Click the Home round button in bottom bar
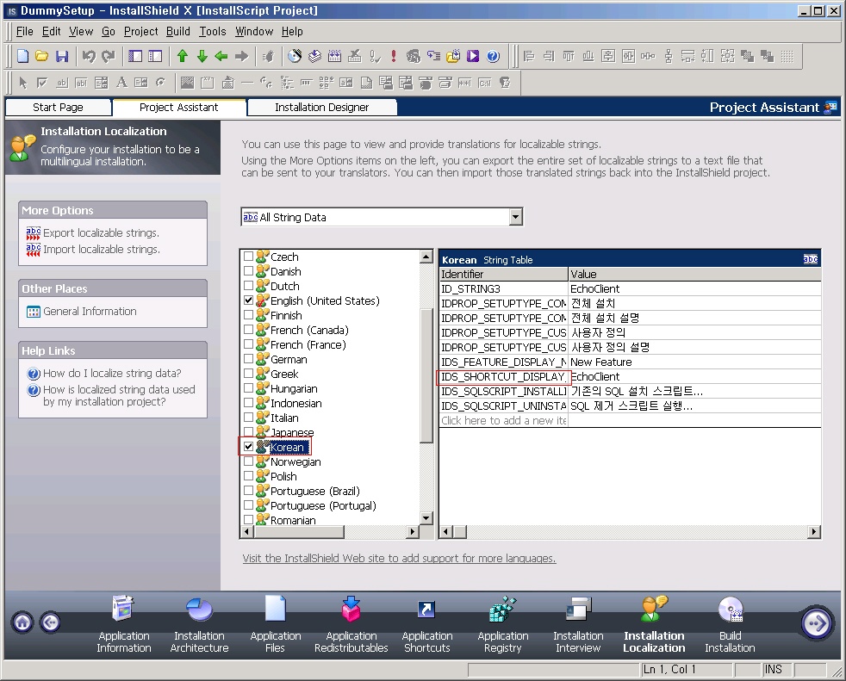The width and height of the screenshot is (846, 681). pos(22,622)
